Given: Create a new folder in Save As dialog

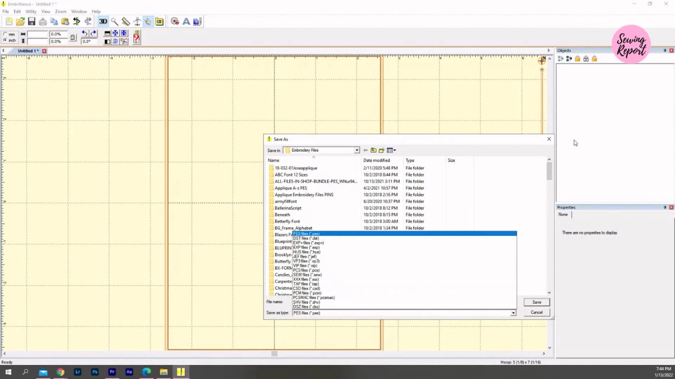Looking at the screenshot, I should click(x=381, y=150).
